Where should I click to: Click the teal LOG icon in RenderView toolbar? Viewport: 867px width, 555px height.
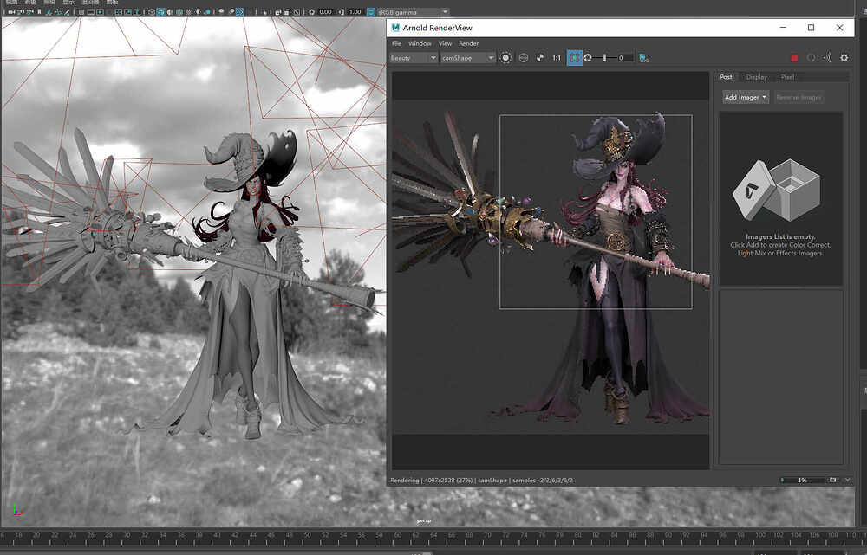(643, 58)
